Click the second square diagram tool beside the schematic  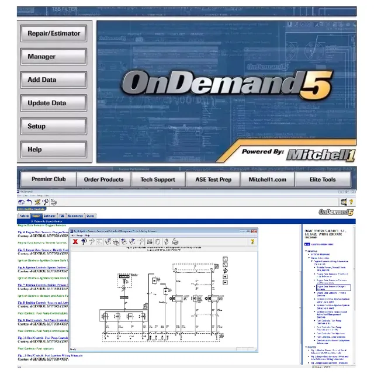225,265
